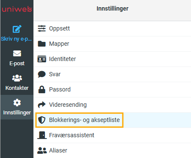Open the E-post envelope icon

pyautogui.click(x=17, y=53)
